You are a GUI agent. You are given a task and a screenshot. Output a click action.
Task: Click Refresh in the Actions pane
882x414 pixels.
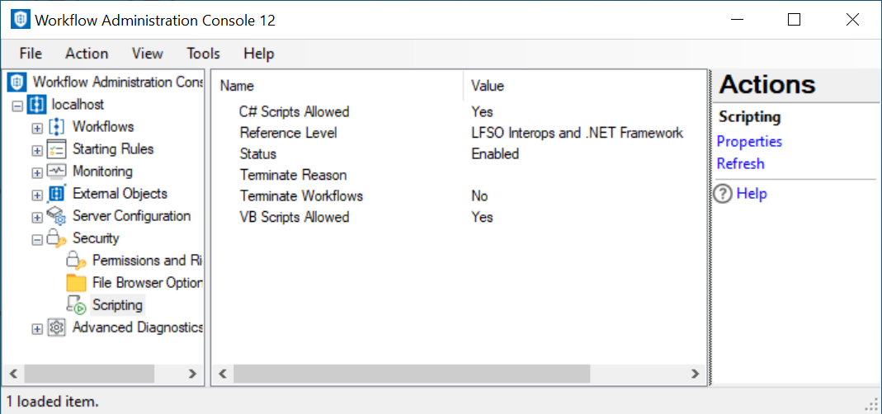click(x=740, y=163)
